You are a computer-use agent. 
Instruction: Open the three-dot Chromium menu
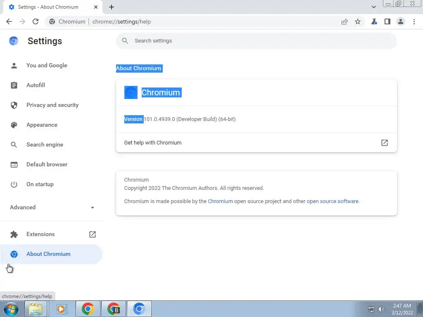(414, 21)
